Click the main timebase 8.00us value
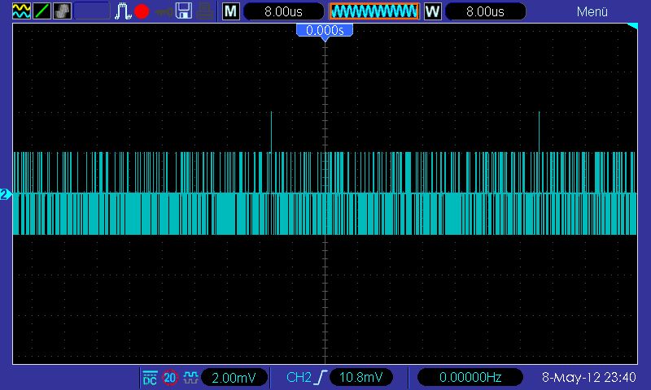Viewport: 651px width, 390px height. pos(283,11)
